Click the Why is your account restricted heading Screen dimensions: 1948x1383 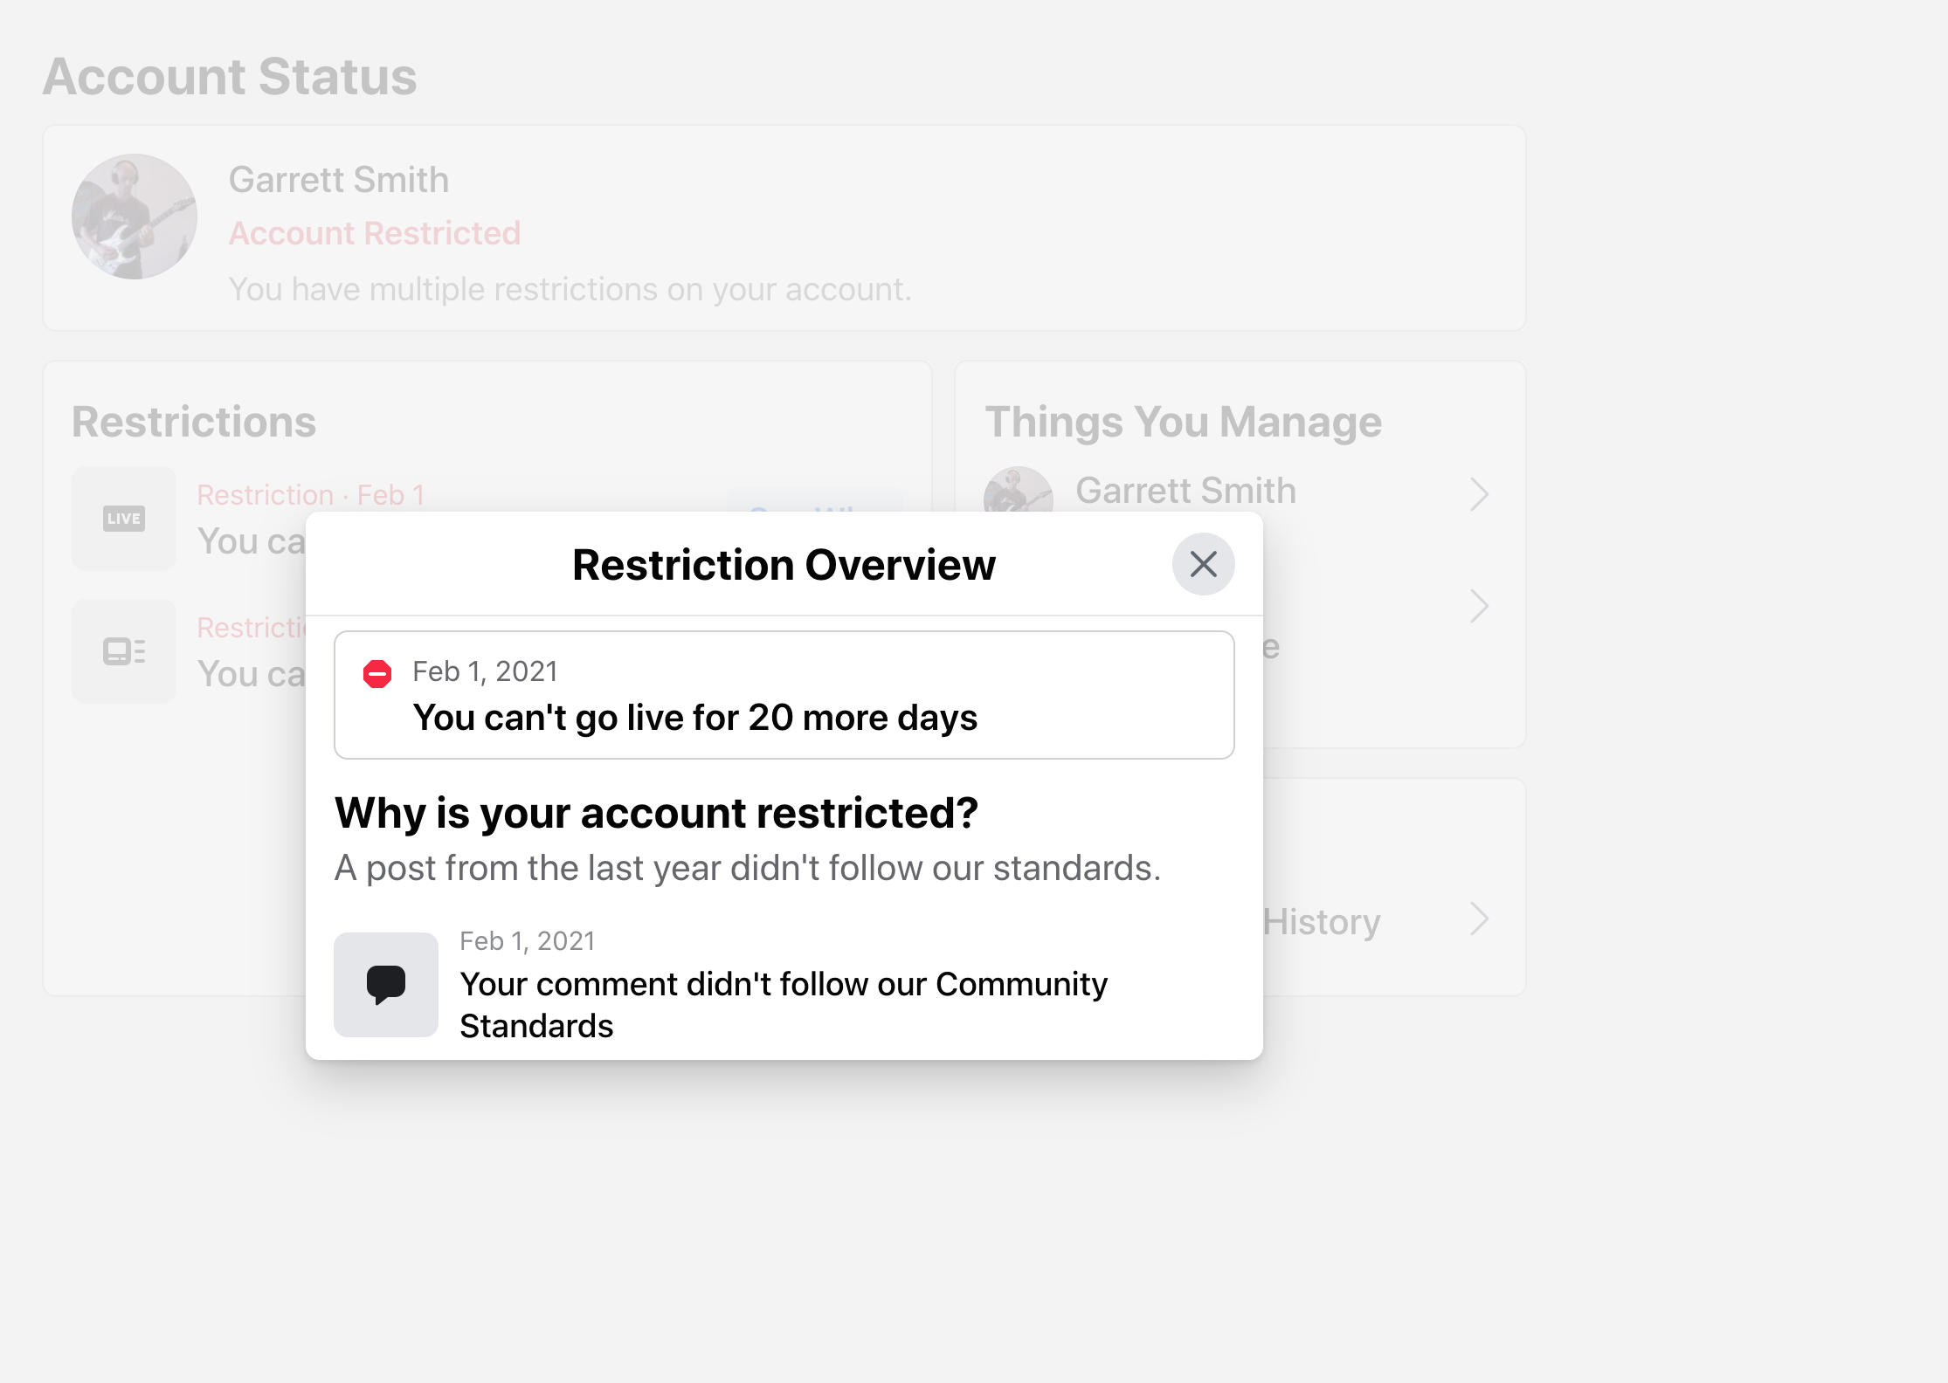pos(657,813)
